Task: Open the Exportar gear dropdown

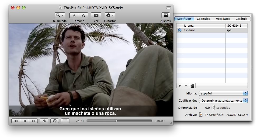Action: tap(110, 15)
